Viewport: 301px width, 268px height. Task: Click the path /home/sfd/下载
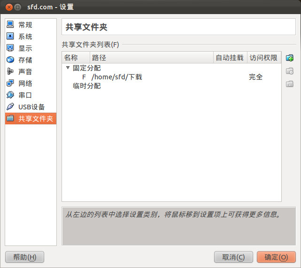click(x=117, y=77)
